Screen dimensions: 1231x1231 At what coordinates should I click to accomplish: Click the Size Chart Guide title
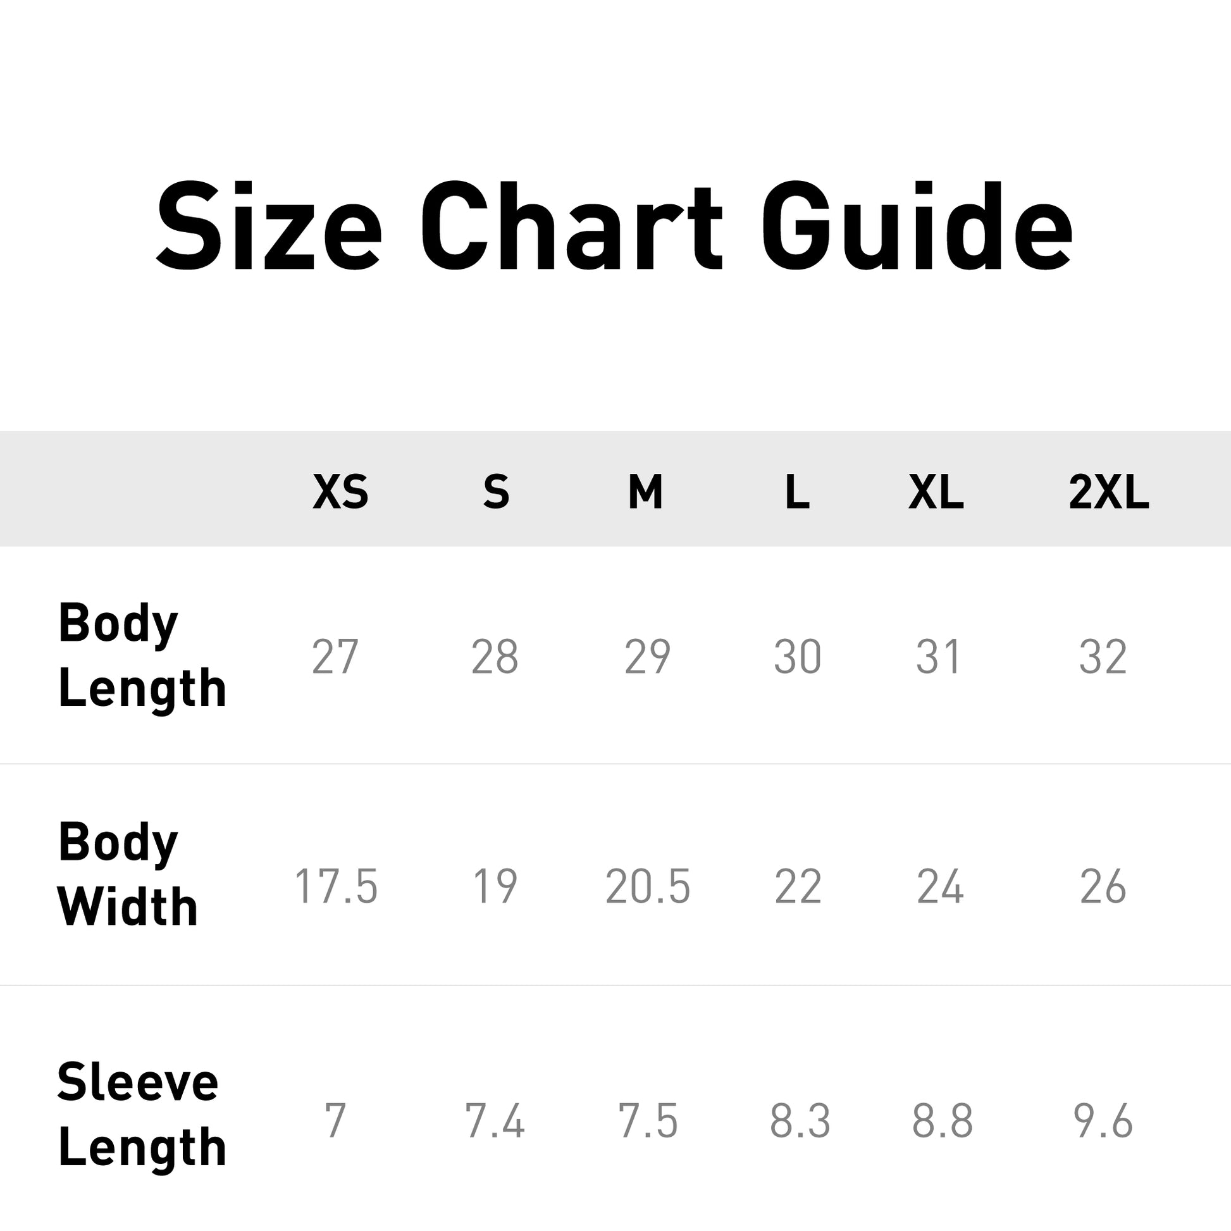pyautogui.click(x=615, y=226)
